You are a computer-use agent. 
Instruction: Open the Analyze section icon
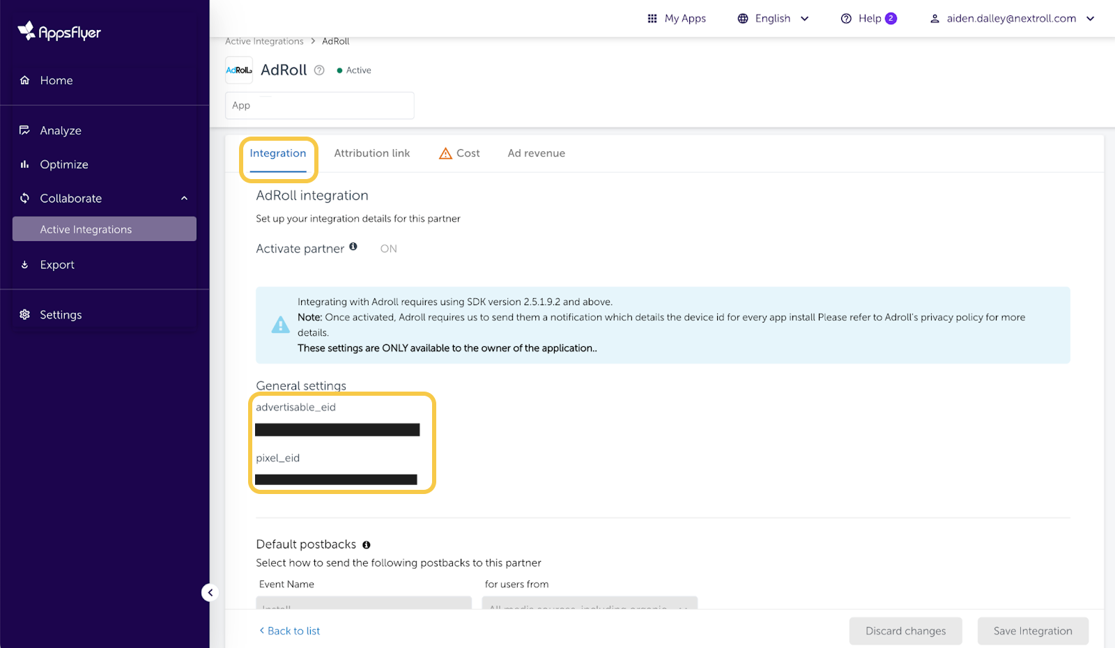click(25, 130)
